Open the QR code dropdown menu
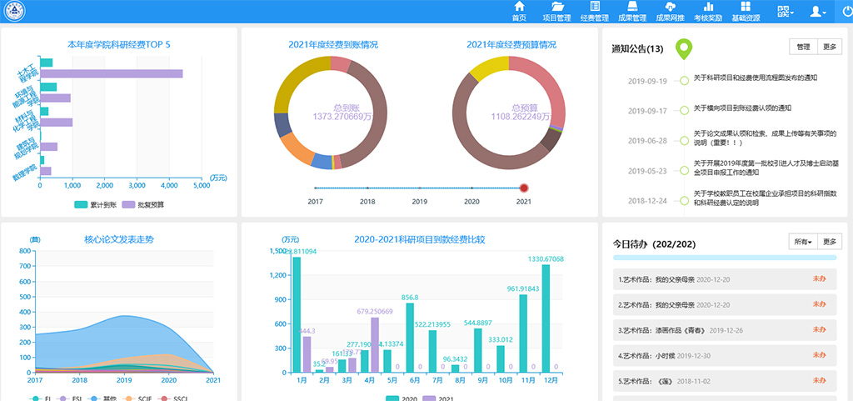This screenshot has width=853, height=401. click(786, 11)
